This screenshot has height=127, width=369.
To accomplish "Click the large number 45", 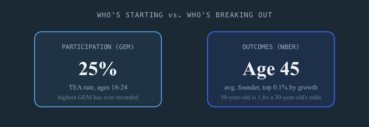I will tap(289, 69).
